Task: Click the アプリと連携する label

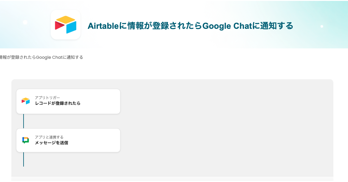Action: (x=49, y=137)
